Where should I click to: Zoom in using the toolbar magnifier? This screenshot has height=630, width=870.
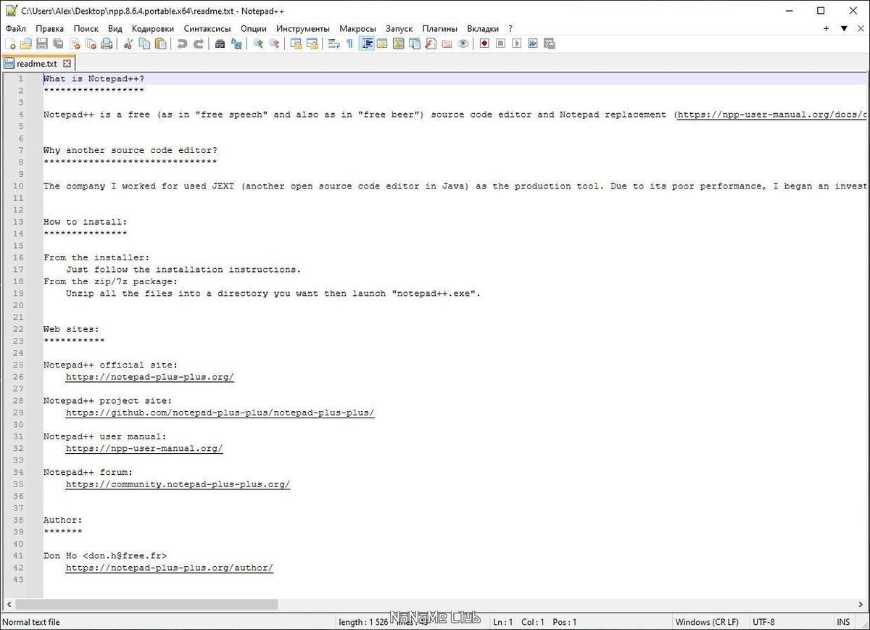pyautogui.click(x=257, y=43)
